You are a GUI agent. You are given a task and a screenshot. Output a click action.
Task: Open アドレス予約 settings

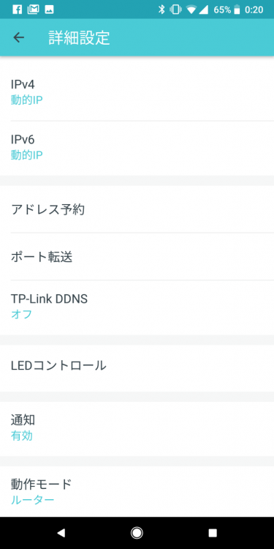coord(137,209)
